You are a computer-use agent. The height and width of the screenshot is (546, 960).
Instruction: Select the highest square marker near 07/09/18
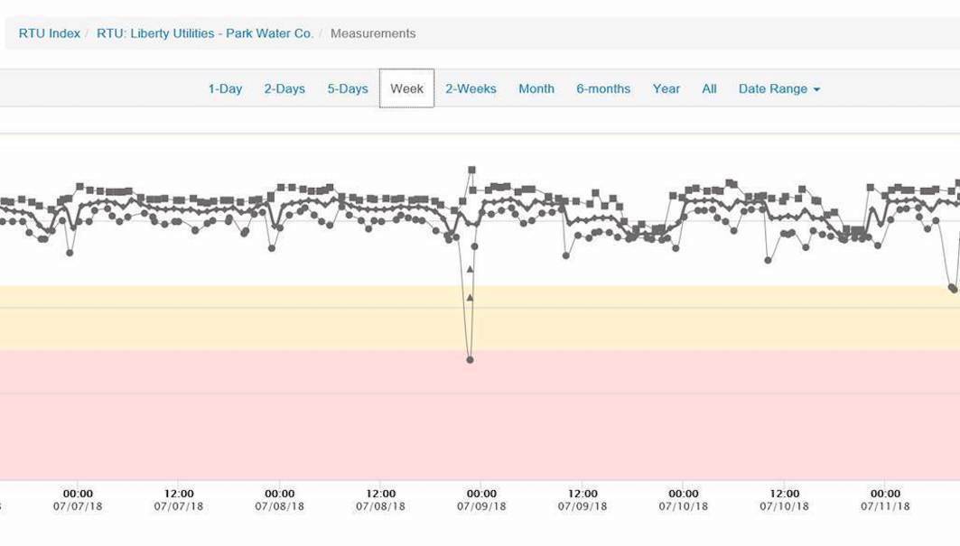pos(471,170)
